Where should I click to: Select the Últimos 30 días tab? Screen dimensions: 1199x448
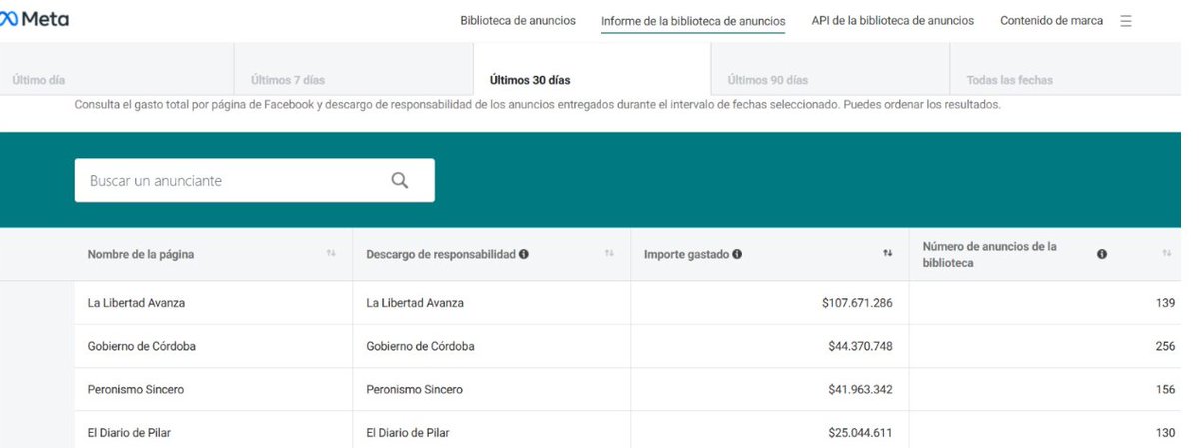[593, 69]
